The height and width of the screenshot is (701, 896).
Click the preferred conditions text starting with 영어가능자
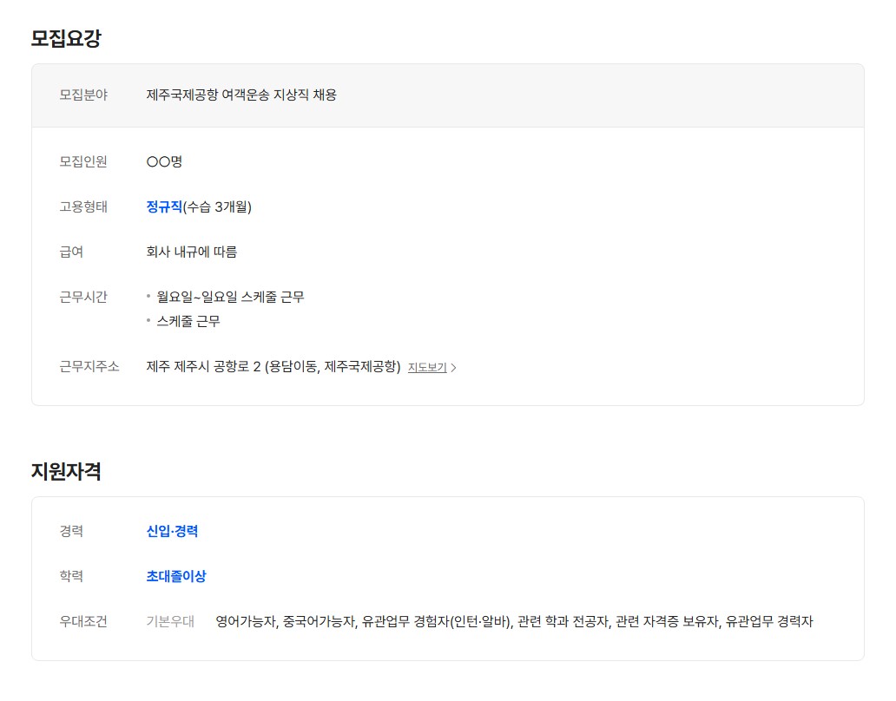514,621
